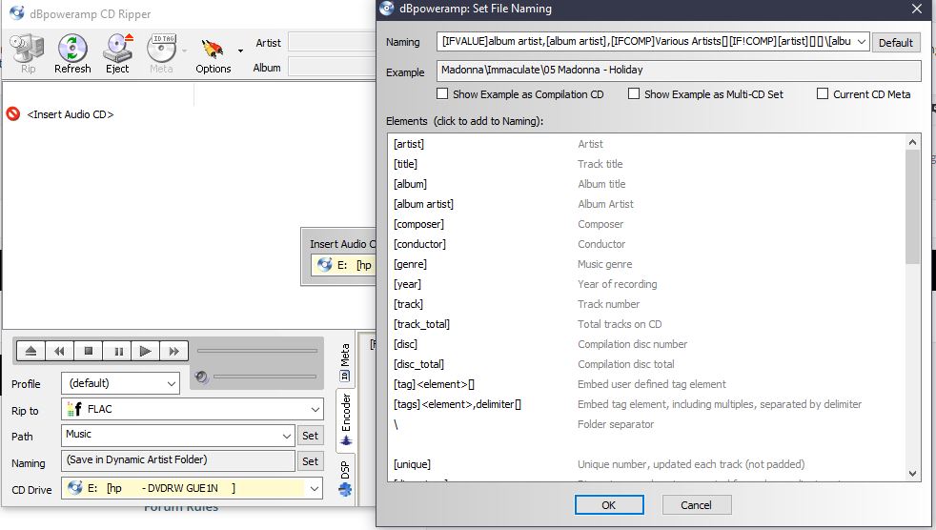Click OK in Set File Naming dialog
The width and height of the screenshot is (936, 530).
(x=608, y=504)
